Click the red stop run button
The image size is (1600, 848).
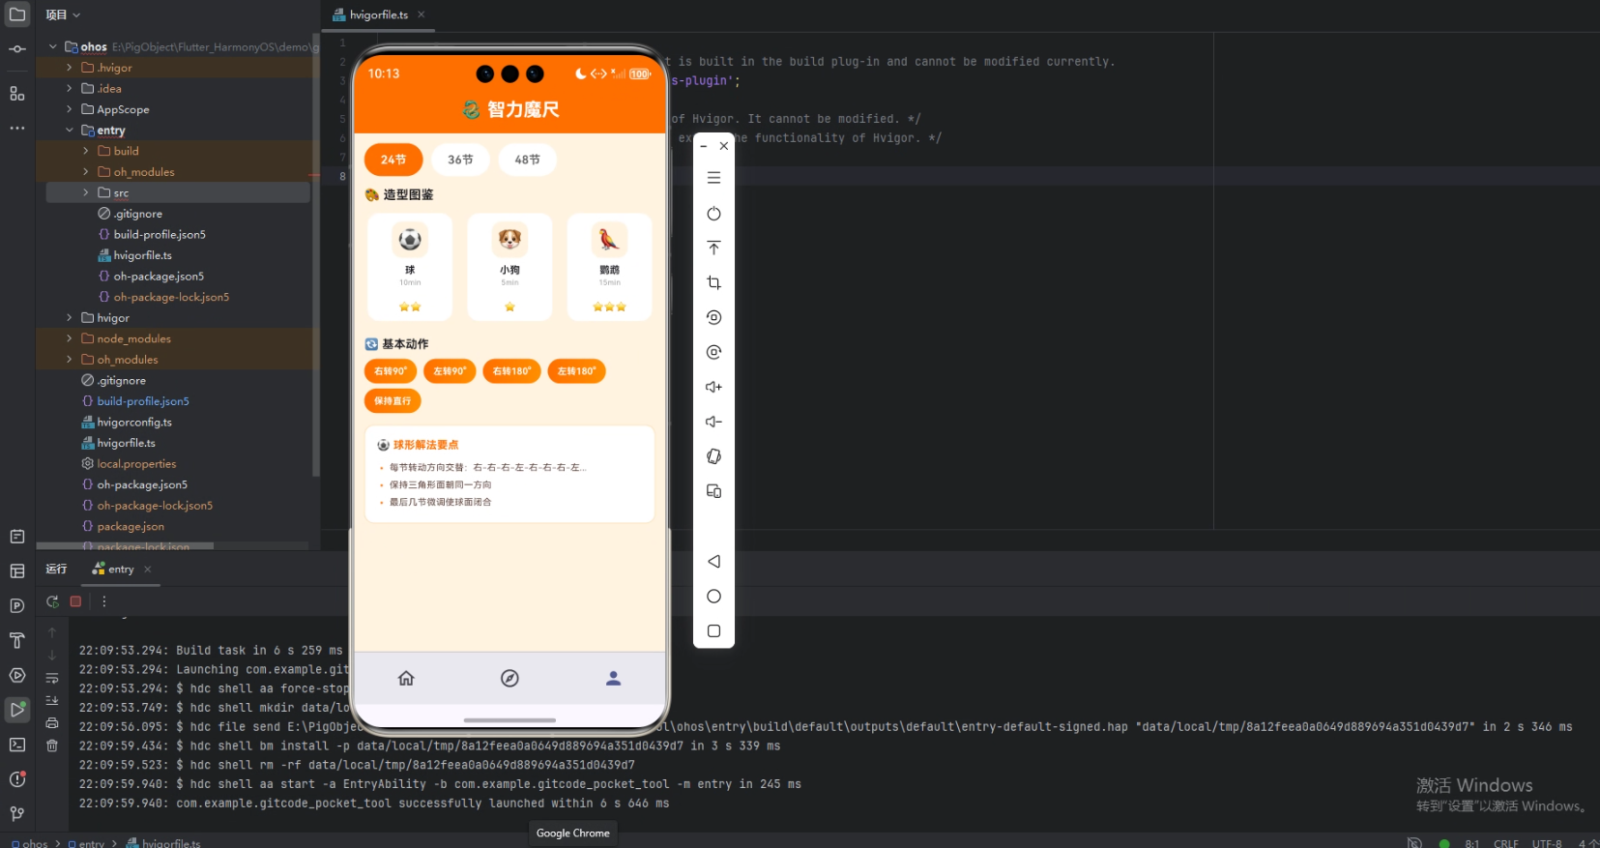point(75,601)
